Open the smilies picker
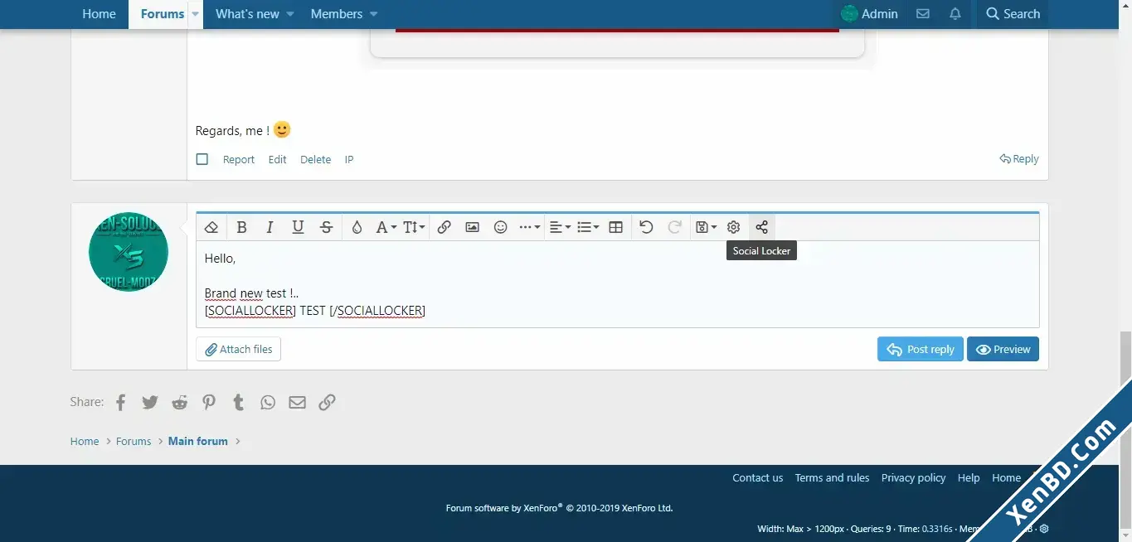This screenshot has height=542, width=1132. point(500,227)
